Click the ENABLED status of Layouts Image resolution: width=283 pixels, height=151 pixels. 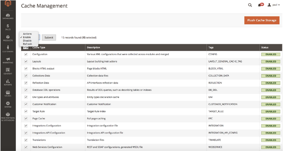pos(271,62)
